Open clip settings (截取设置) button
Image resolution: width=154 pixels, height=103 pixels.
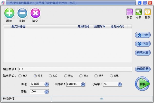143,53
